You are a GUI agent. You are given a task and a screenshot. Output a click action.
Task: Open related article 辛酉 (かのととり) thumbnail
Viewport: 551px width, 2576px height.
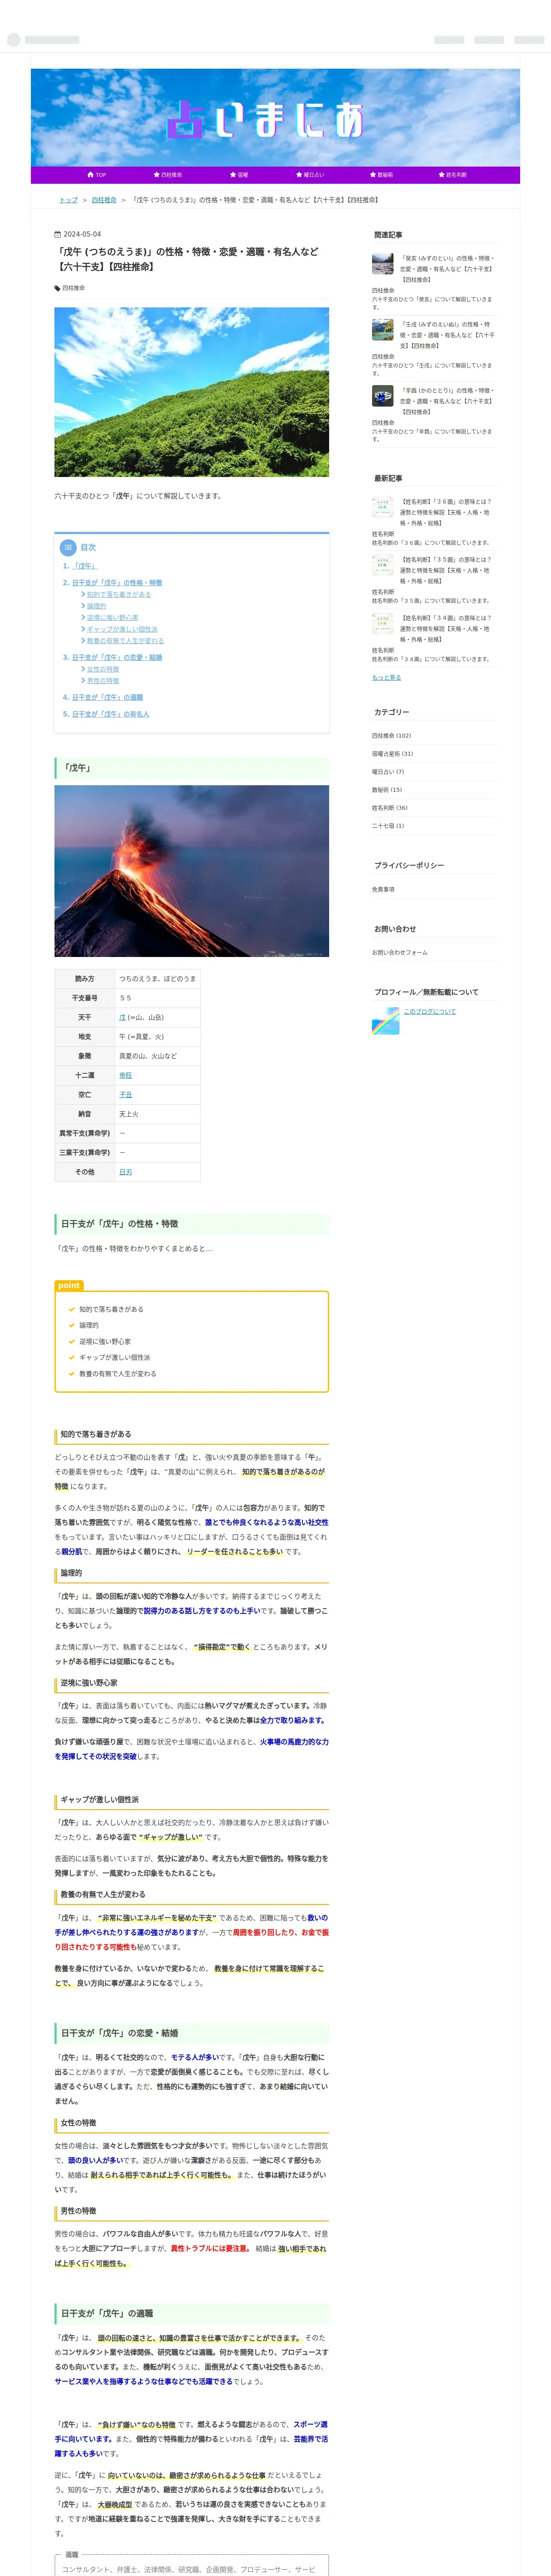pyautogui.click(x=383, y=396)
